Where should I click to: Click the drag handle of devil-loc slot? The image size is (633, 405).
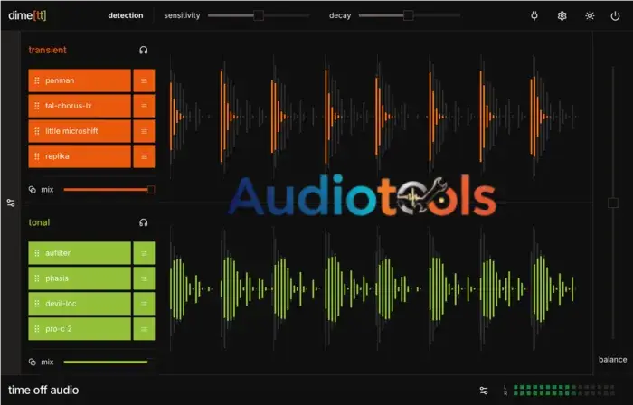[x=37, y=304]
